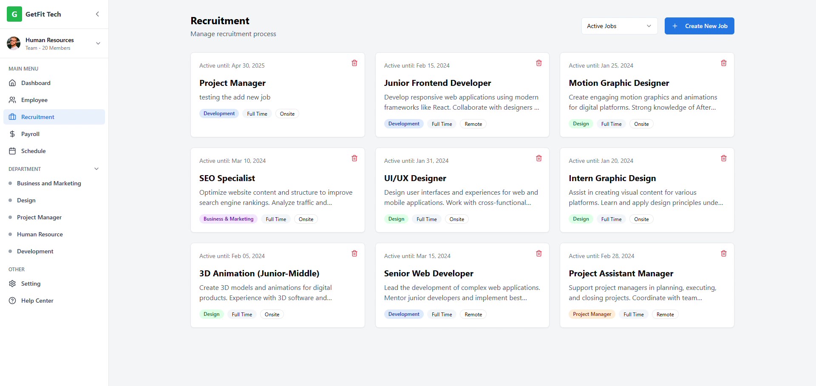Click the Human Resources profile avatar
This screenshot has height=386, width=816.
pyautogui.click(x=14, y=43)
